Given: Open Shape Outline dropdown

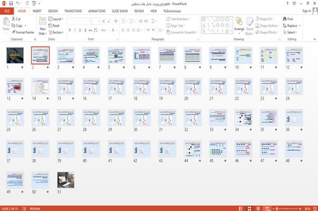Looking at the screenshot, I should point(267,25).
